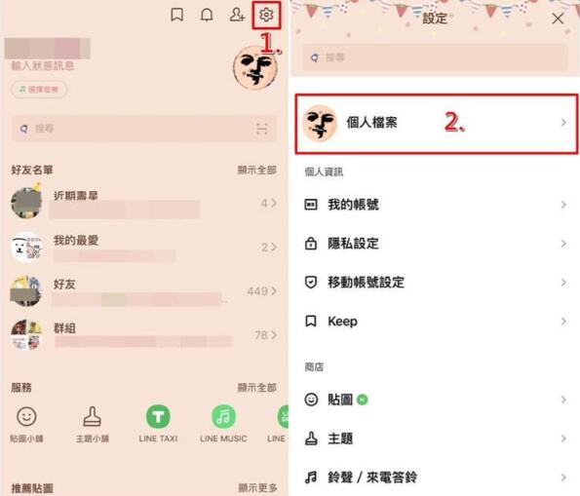Open 貼圖小舖 sticker shop icon
This screenshot has height=496, width=580.
coord(26,424)
